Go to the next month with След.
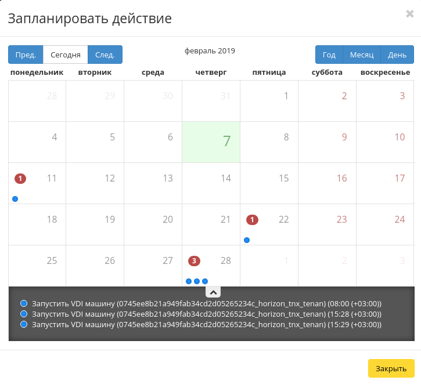This screenshot has height=384, width=421. click(x=105, y=55)
